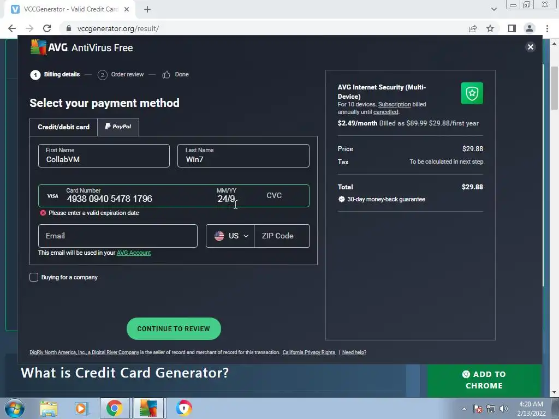Click the page vertical scrollbar thumb
Image resolution: width=559 pixels, height=419 pixels.
click(x=554, y=88)
